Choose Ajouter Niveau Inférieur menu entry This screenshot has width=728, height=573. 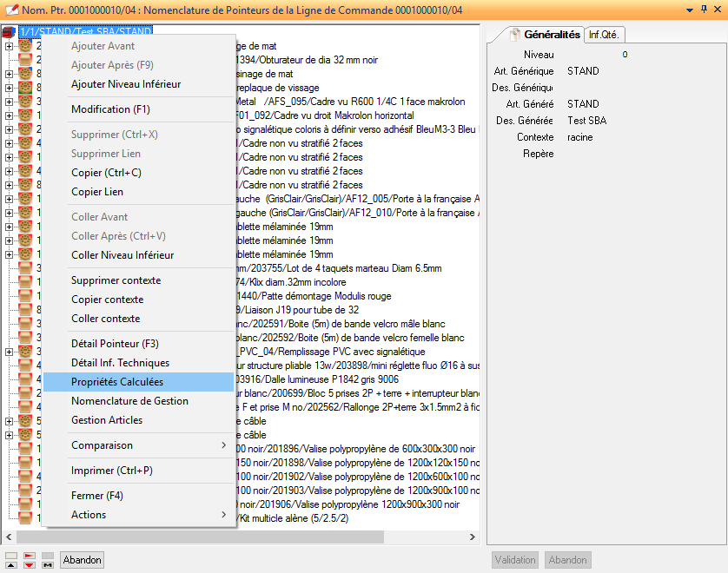pyautogui.click(x=126, y=84)
